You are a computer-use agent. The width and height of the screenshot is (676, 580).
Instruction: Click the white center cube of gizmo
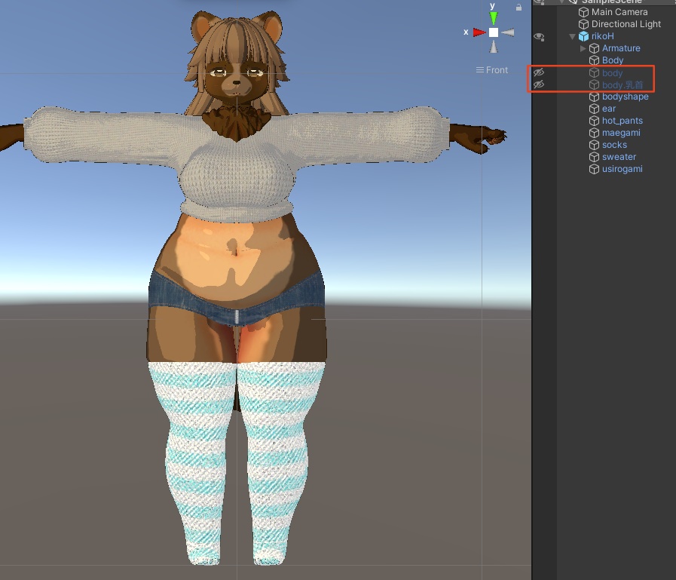(x=493, y=32)
